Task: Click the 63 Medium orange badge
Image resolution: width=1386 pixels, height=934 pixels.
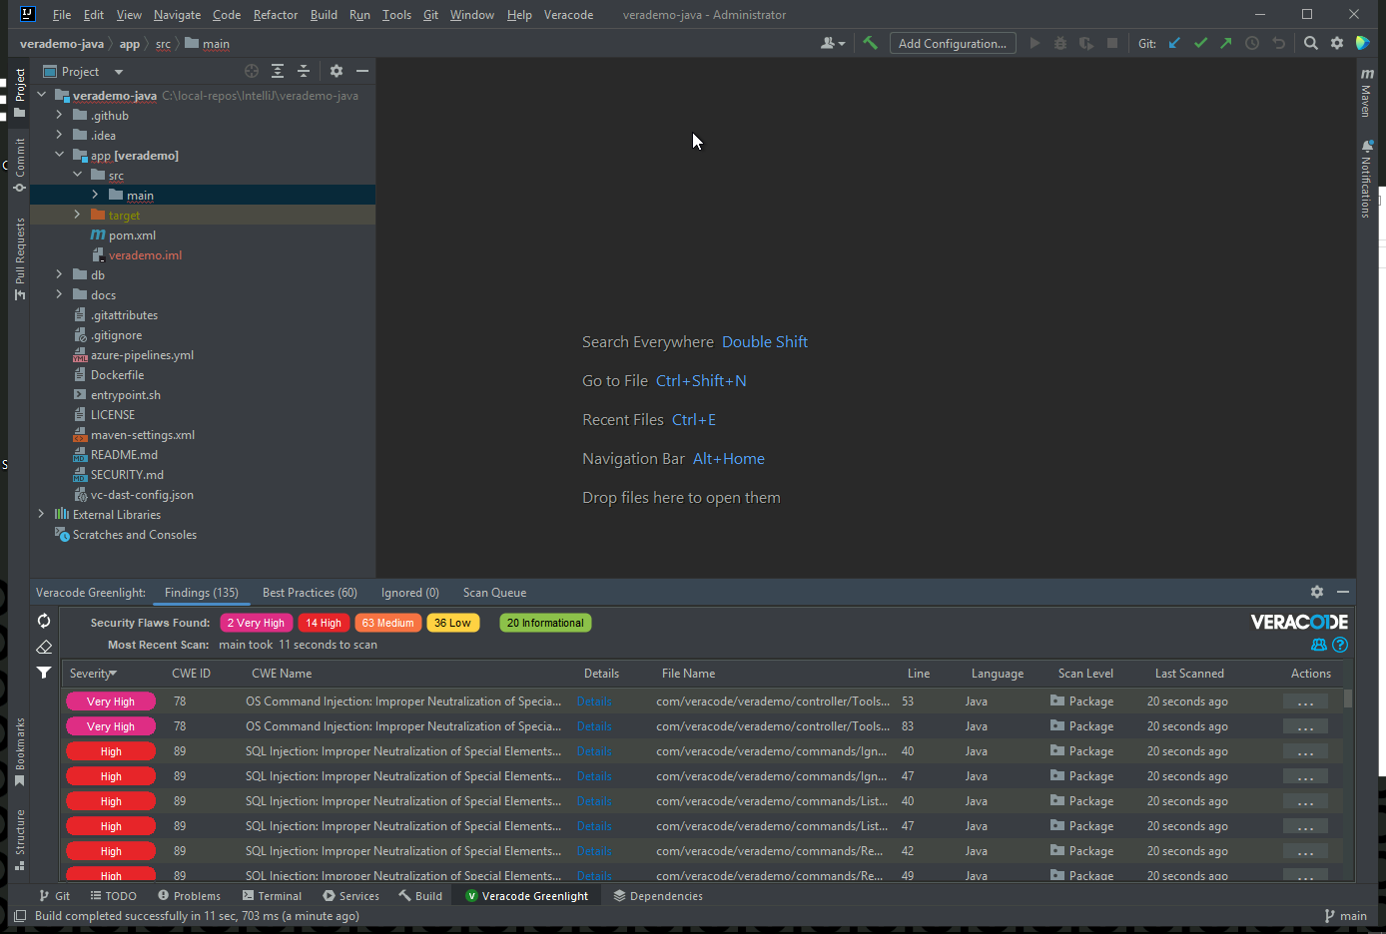Action: (x=387, y=623)
